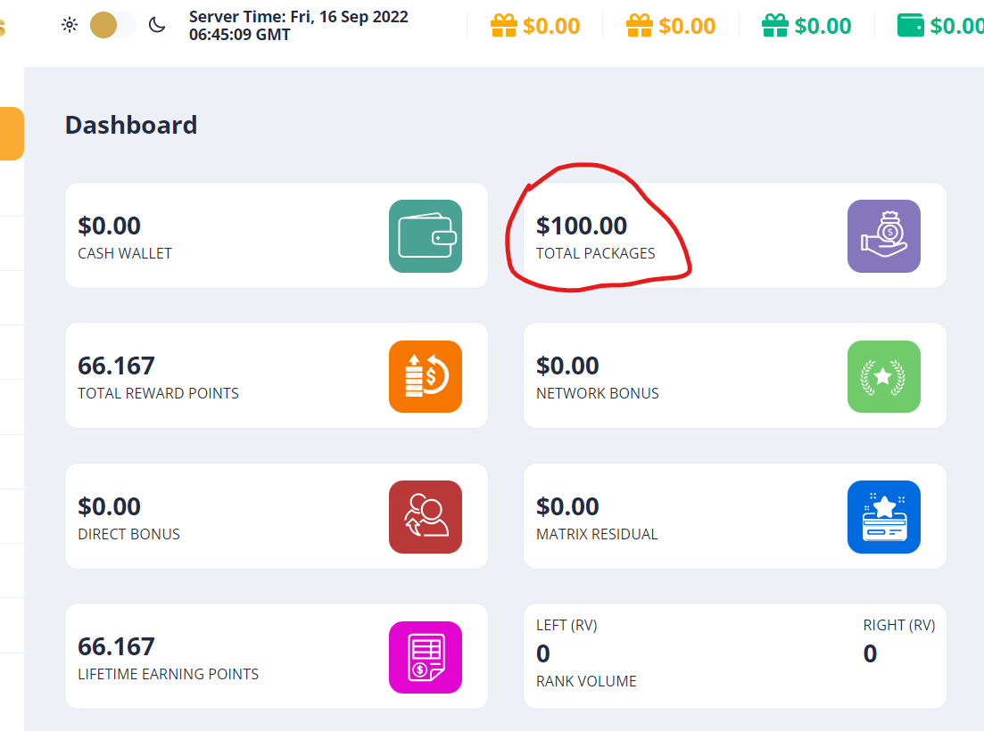Click the Network Bonus $0.00 amount

[568, 365]
